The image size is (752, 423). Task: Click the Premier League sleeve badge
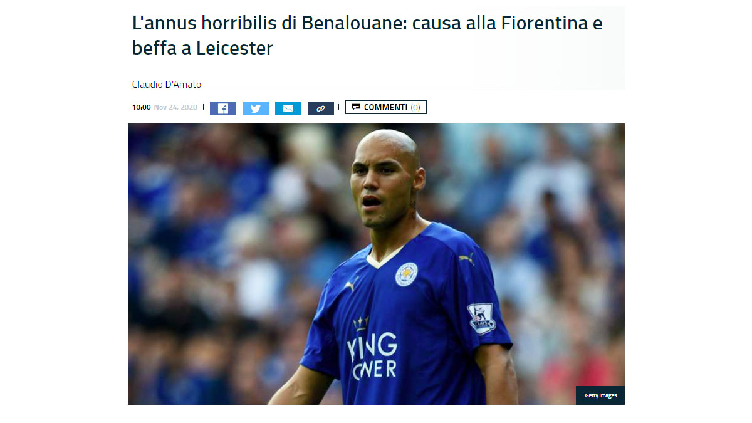pyautogui.click(x=481, y=318)
